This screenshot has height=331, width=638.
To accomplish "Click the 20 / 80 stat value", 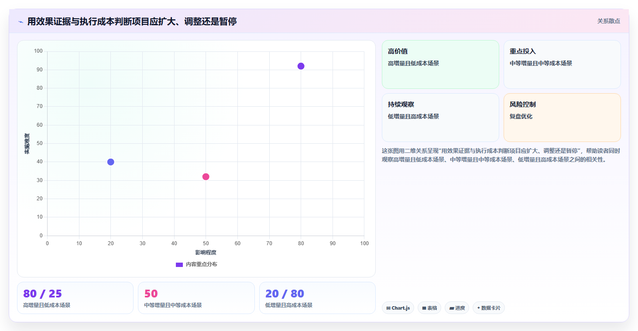I will [x=285, y=294].
